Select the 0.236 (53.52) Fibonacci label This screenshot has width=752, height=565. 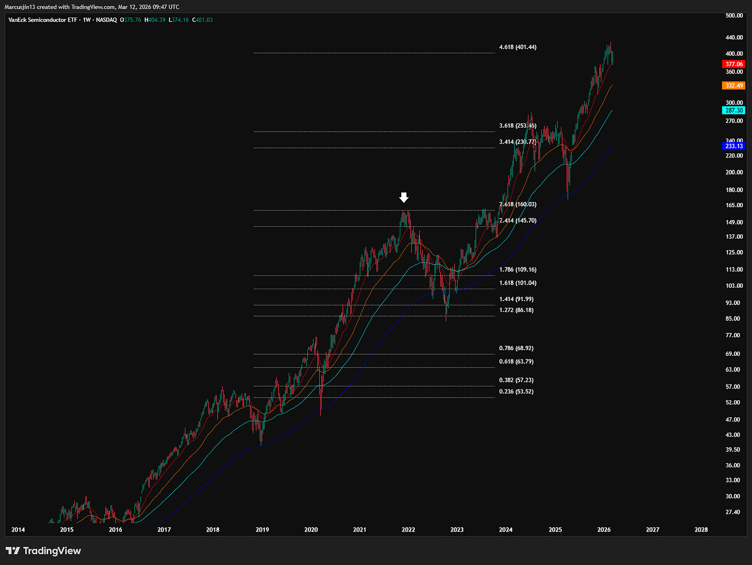tap(516, 391)
